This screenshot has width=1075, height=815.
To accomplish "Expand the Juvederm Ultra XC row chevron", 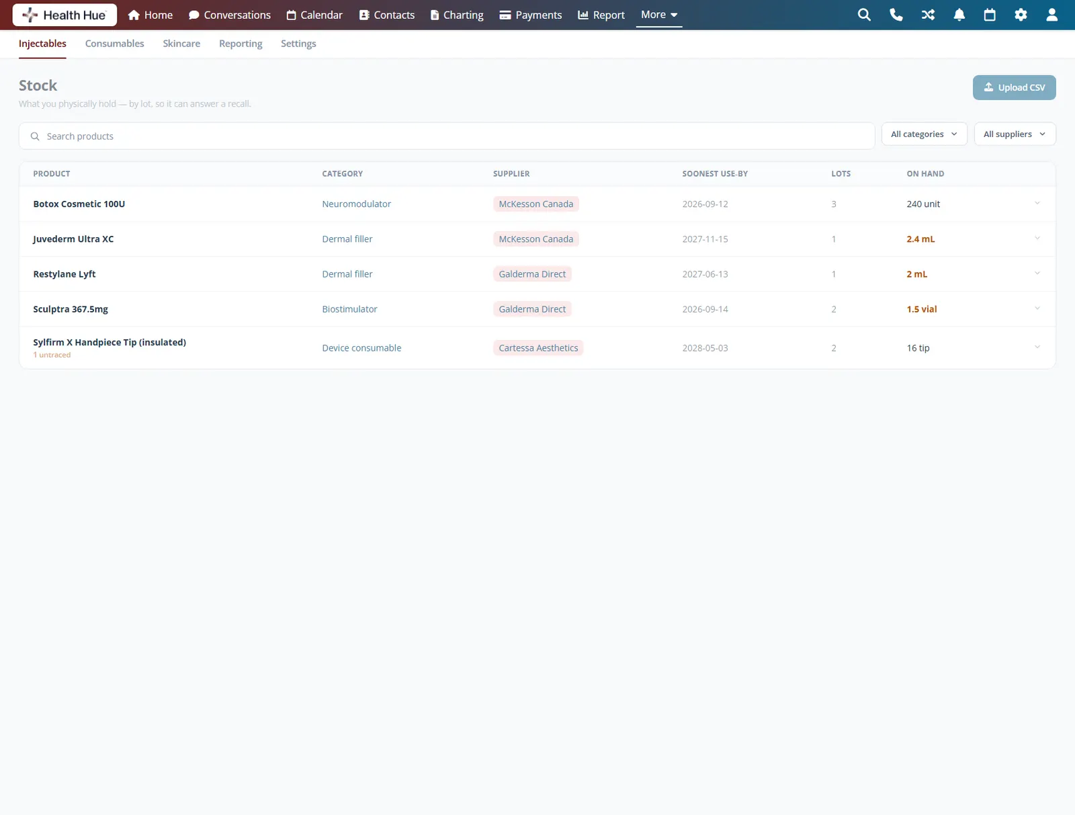I will coord(1037,239).
